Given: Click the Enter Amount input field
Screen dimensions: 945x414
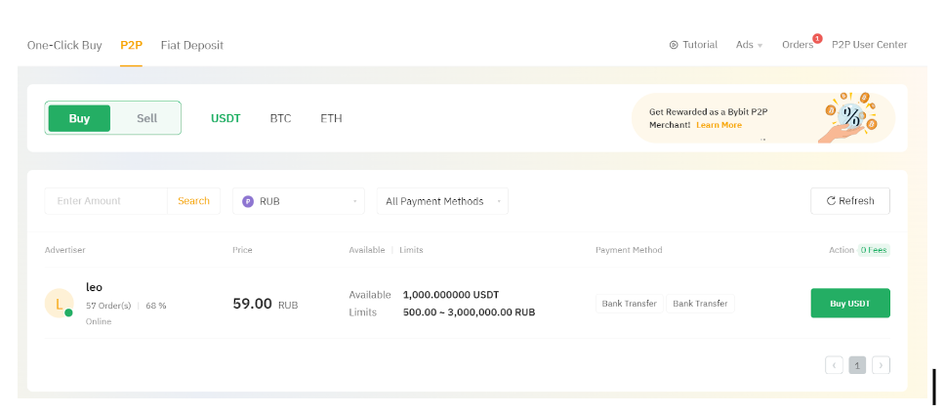Looking at the screenshot, I should (x=106, y=201).
